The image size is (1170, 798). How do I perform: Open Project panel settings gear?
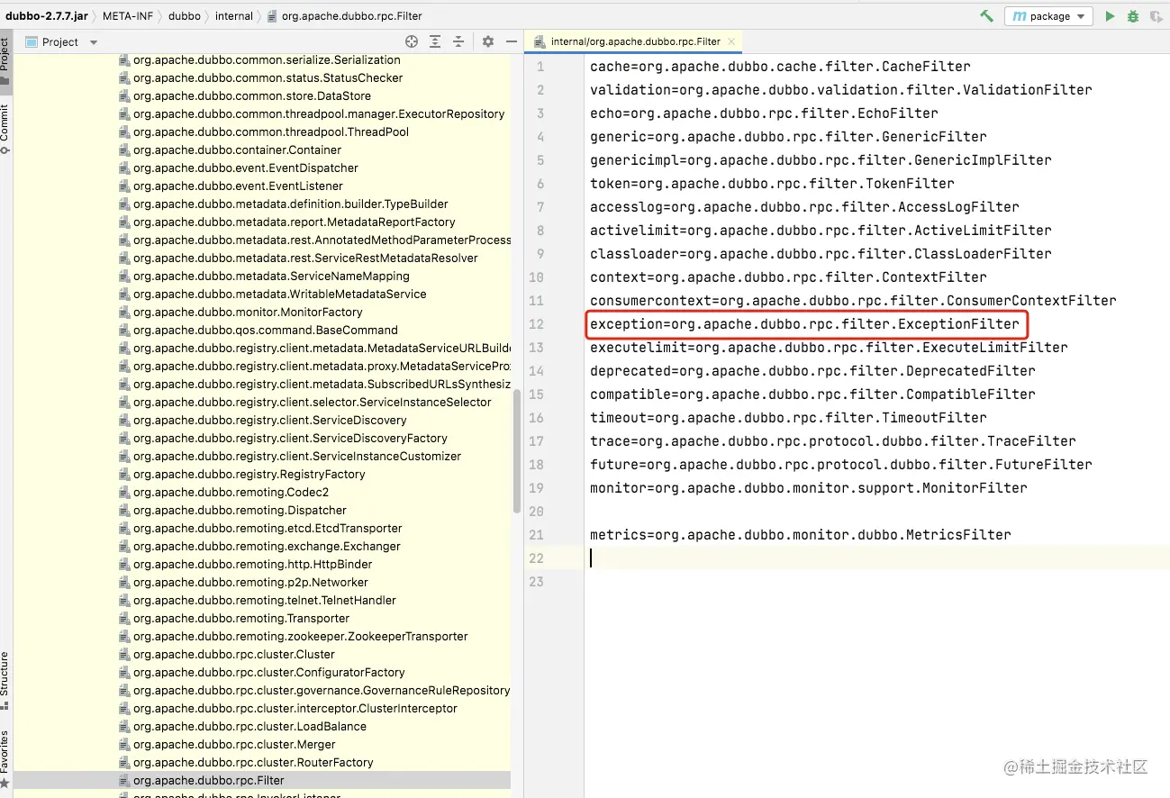tap(488, 41)
